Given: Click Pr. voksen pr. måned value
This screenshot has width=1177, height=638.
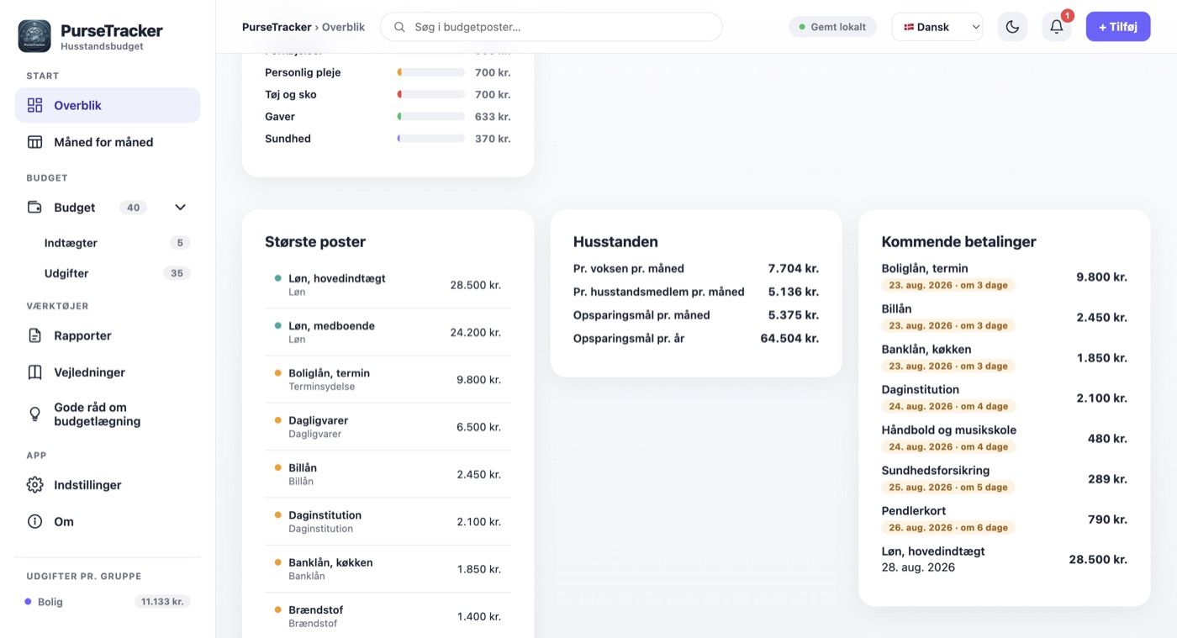Looking at the screenshot, I should (x=793, y=268).
